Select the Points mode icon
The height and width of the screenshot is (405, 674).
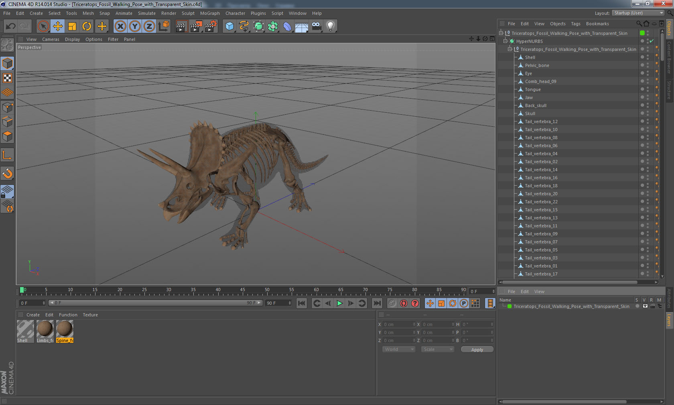pyautogui.click(x=7, y=107)
